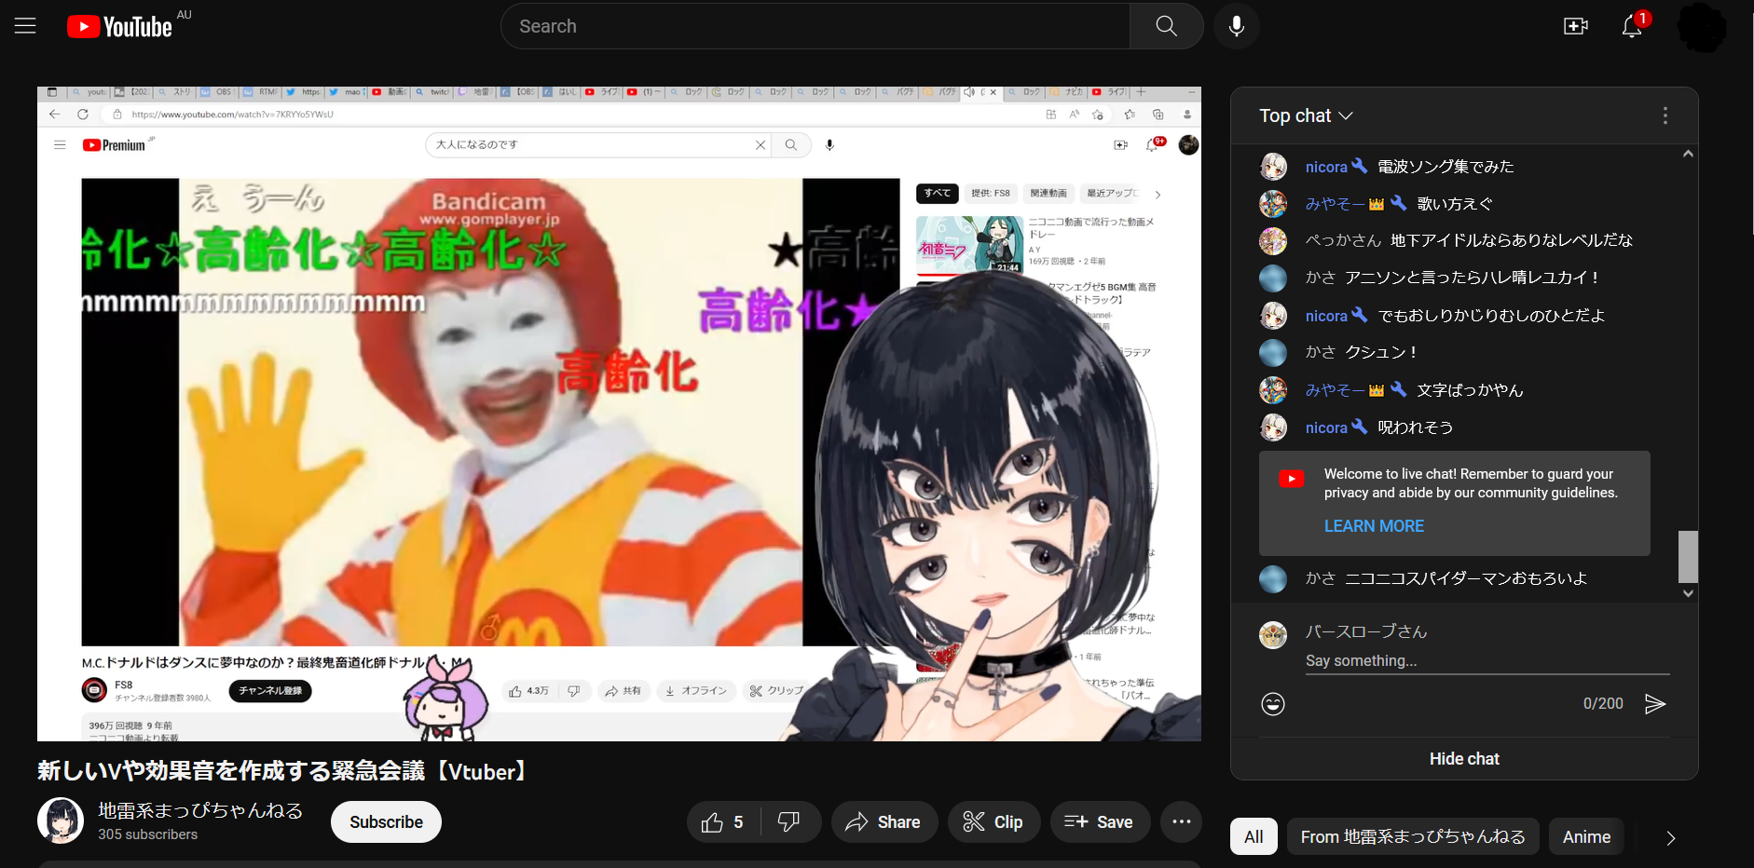Click chat message でもおしりかじりむしのひとだよ
The image size is (1754, 868).
click(1491, 316)
